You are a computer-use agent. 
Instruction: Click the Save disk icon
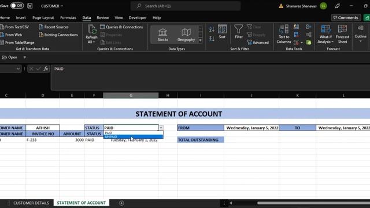point(29,6)
